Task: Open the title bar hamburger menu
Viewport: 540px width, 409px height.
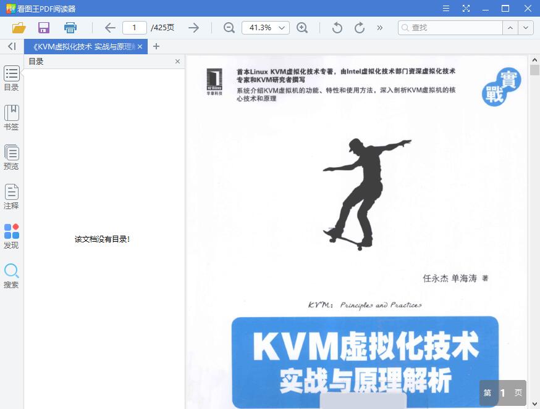Action: (x=446, y=8)
